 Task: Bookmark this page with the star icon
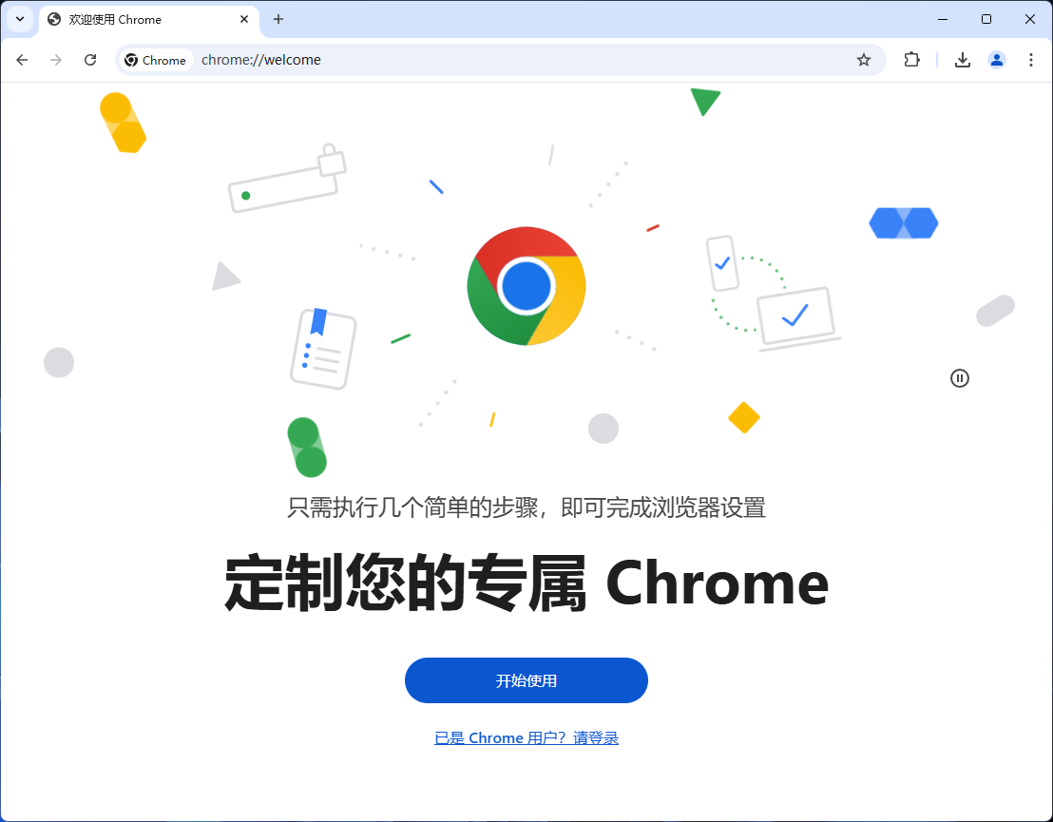pos(864,60)
